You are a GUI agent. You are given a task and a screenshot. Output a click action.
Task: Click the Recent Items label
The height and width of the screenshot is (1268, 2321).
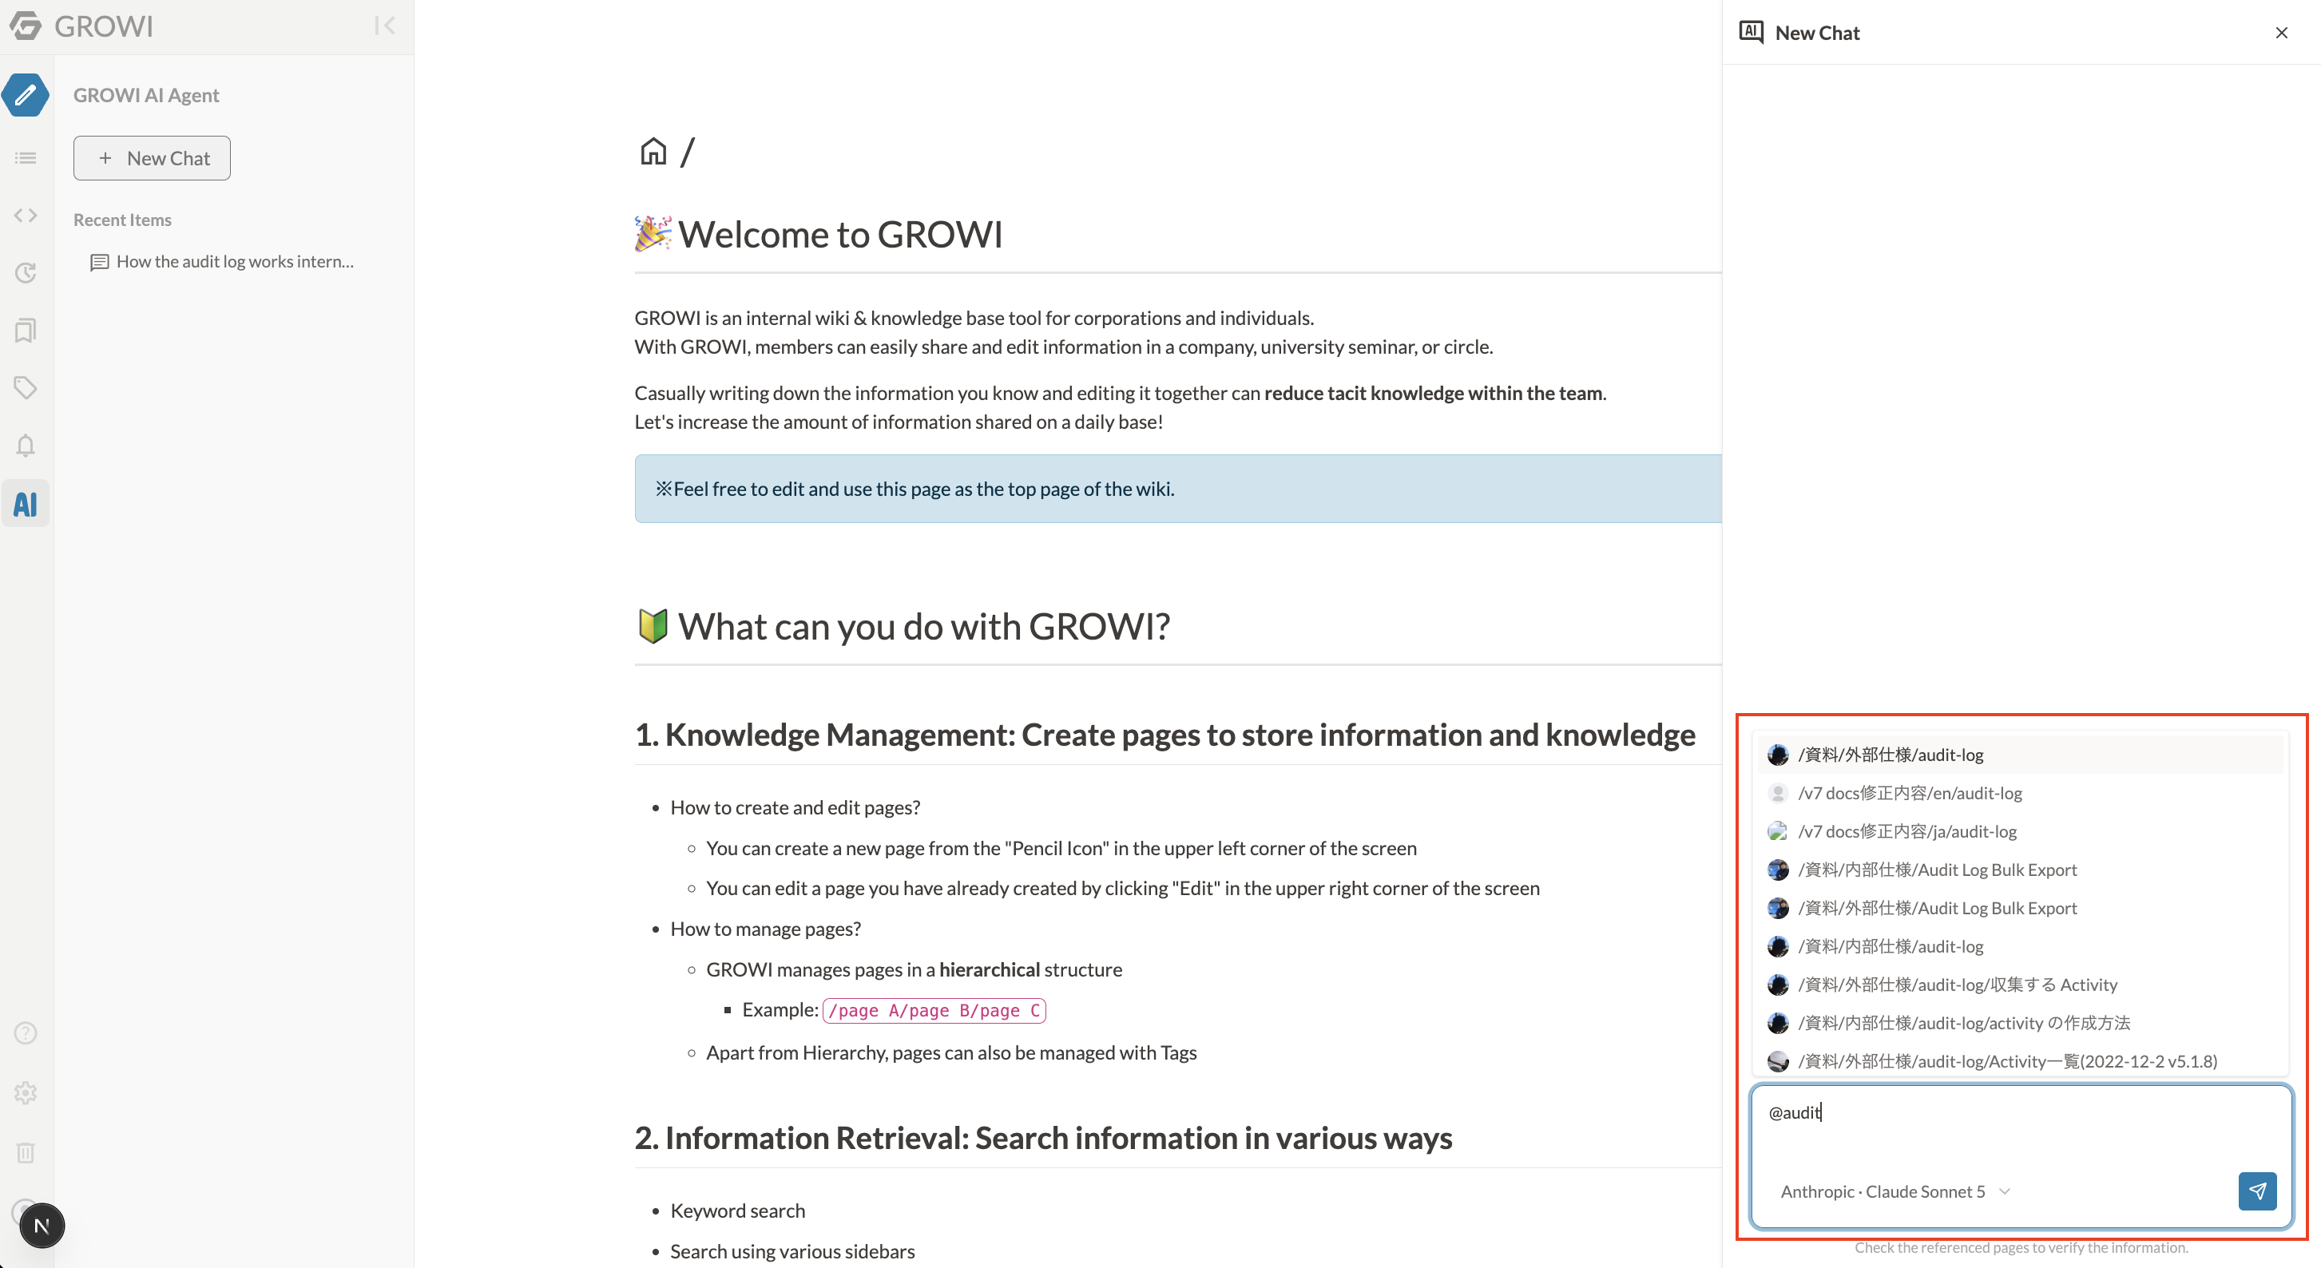pyautogui.click(x=122, y=220)
